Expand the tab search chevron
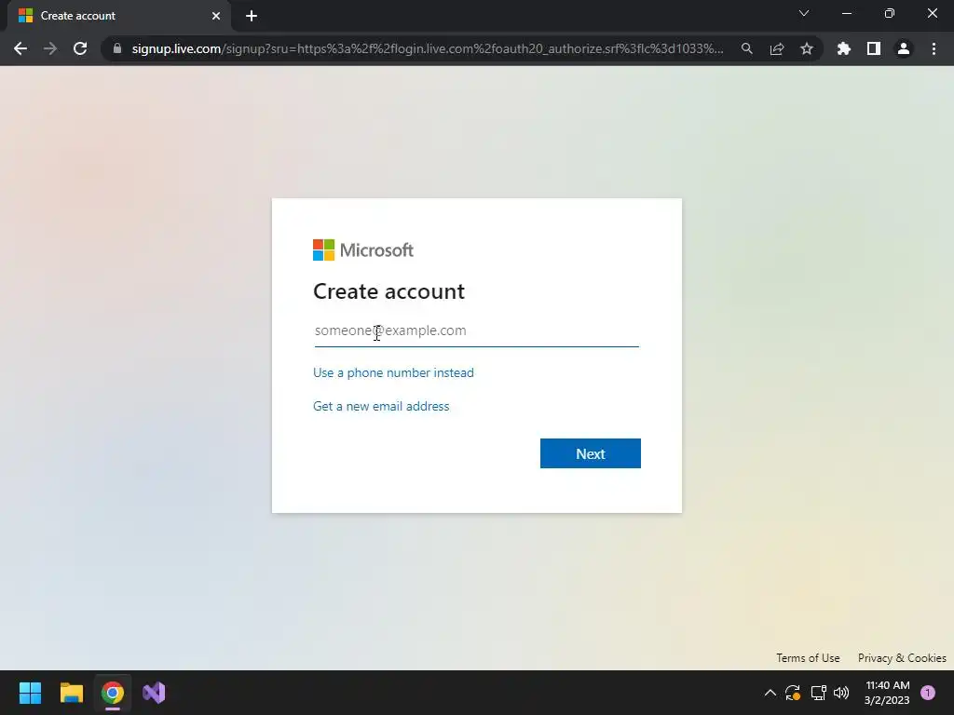Image resolution: width=954 pixels, height=715 pixels. (x=804, y=13)
